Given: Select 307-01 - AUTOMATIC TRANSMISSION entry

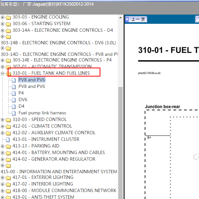Looking at the screenshot, I should (52, 66).
